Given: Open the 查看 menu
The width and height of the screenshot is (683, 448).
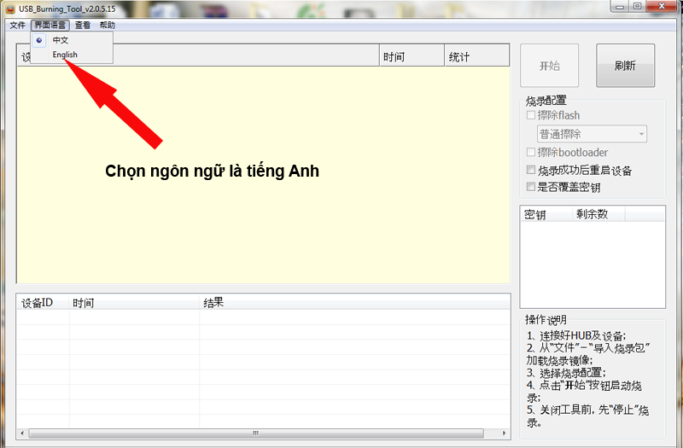Looking at the screenshot, I should pos(83,26).
